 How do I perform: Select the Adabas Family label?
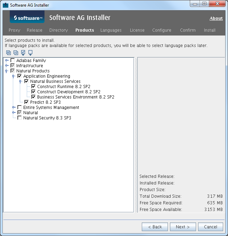tap(31, 61)
